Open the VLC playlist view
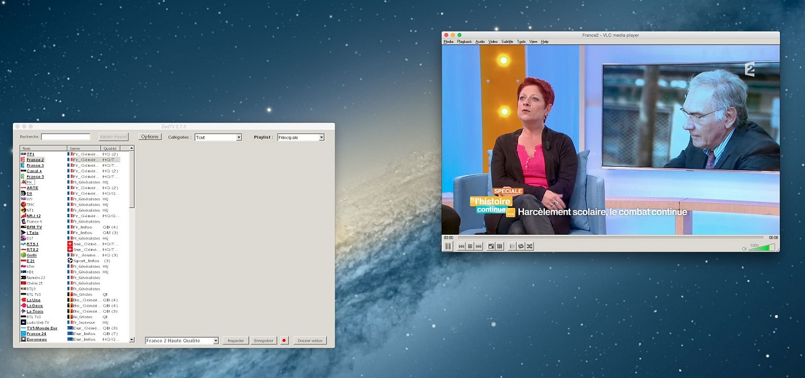This screenshot has width=805, height=378. pos(512,246)
